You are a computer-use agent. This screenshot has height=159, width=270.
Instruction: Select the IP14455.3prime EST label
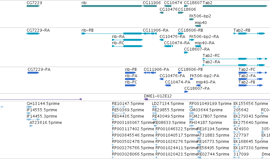pyautogui.click(x=42, y=116)
